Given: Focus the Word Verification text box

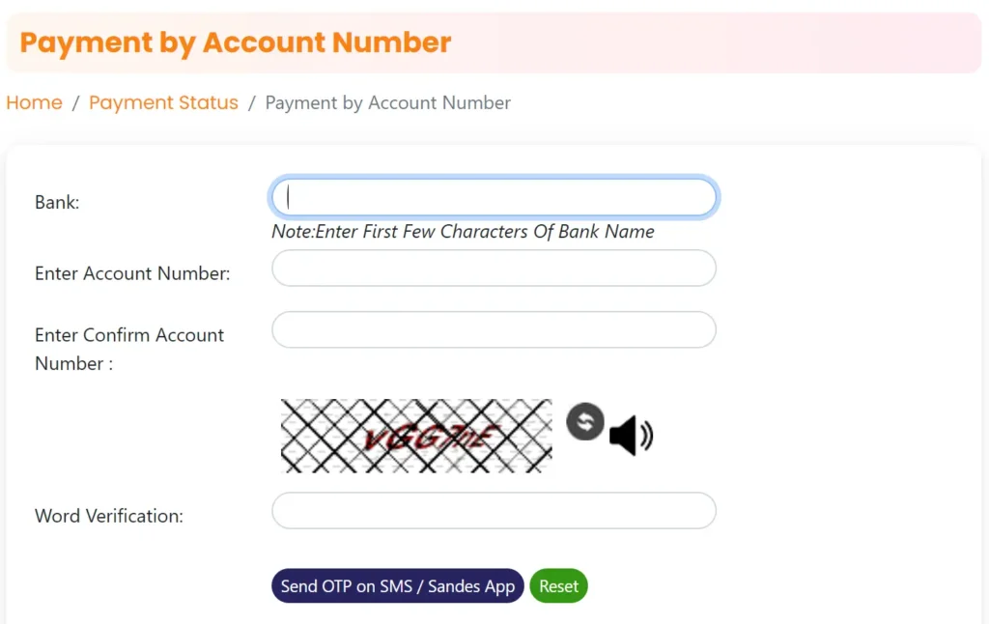Looking at the screenshot, I should pyautogui.click(x=494, y=510).
